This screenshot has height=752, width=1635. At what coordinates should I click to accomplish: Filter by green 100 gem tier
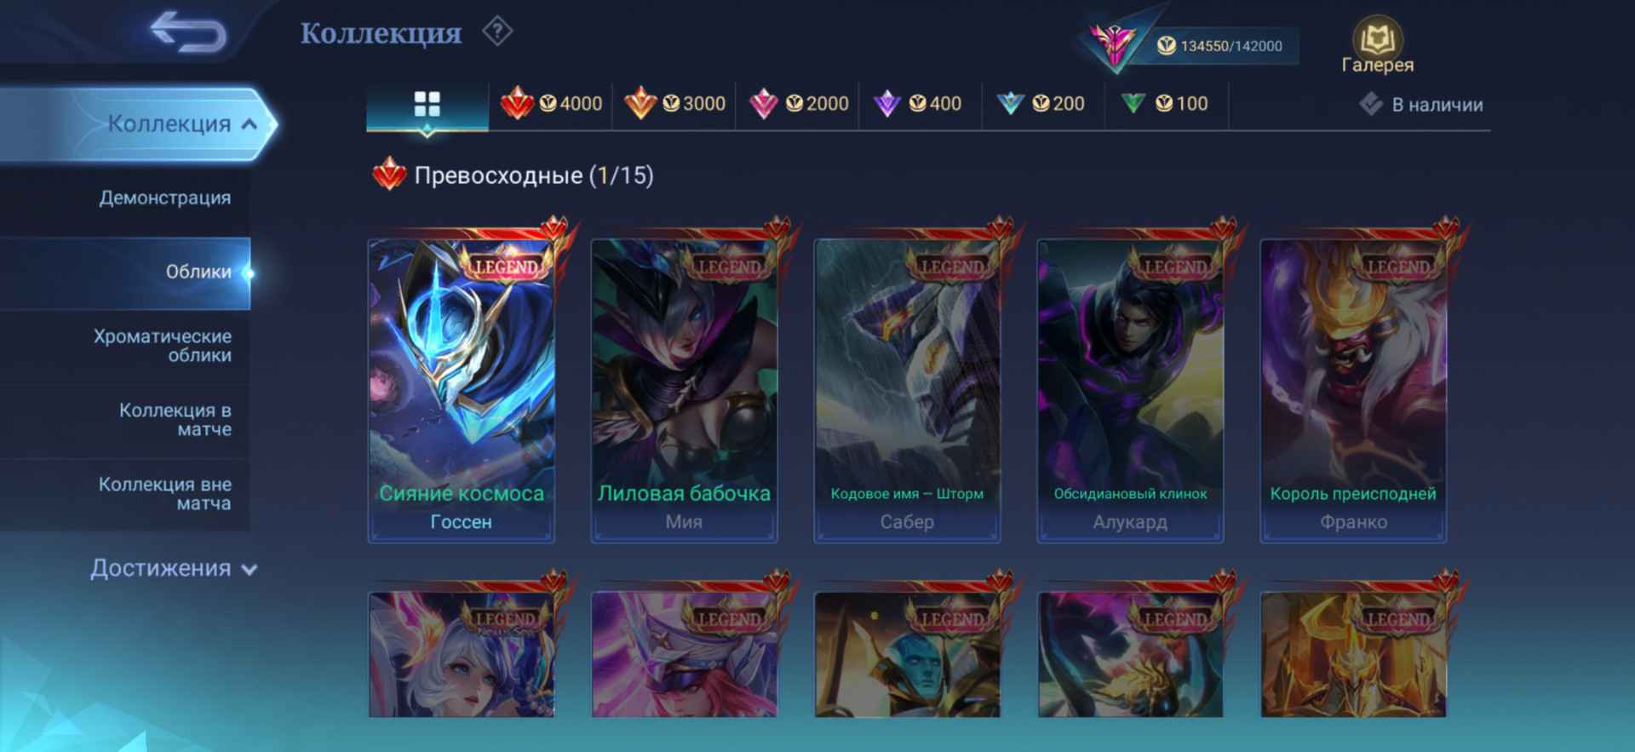coord(1167,104)
